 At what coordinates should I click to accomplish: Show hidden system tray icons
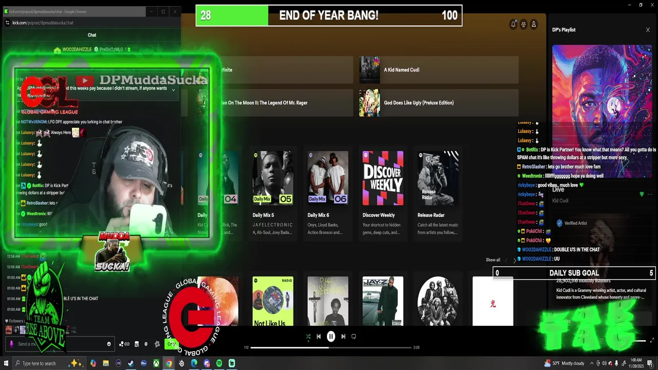(x=592, y=363)
